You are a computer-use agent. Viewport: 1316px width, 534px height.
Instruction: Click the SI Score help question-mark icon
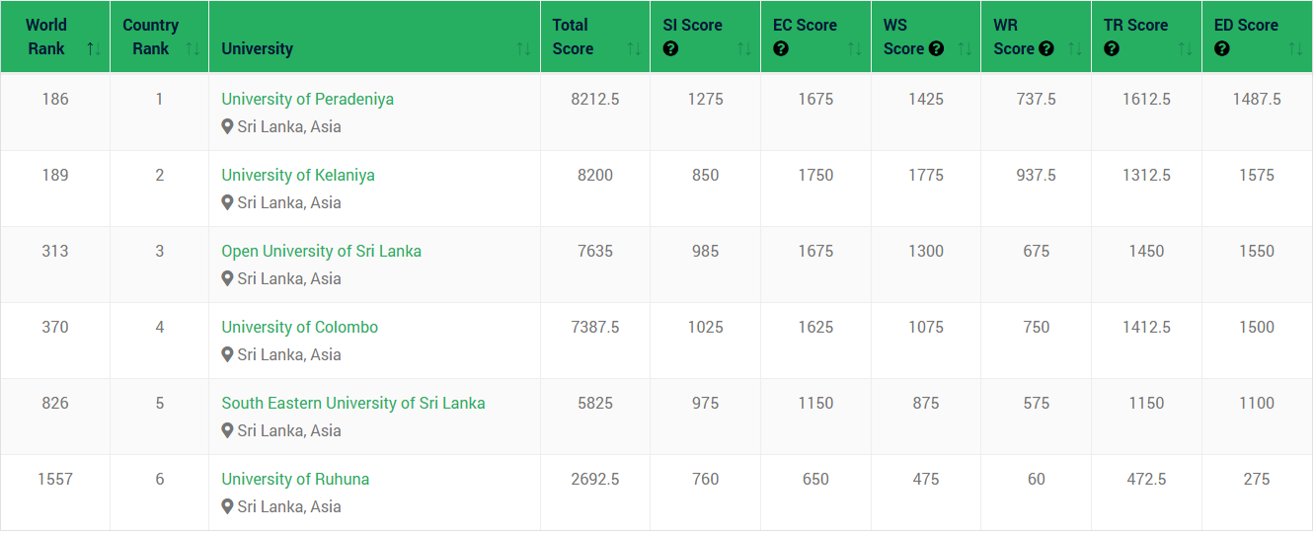pos(671,48)
